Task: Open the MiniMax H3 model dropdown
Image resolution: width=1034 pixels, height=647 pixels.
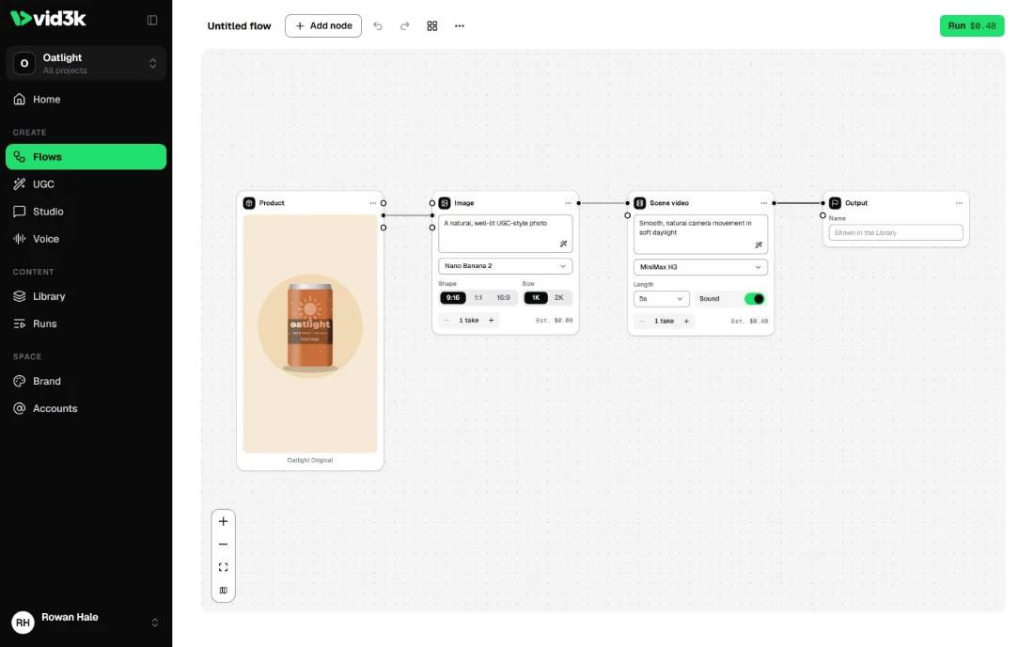Action: 700,267
